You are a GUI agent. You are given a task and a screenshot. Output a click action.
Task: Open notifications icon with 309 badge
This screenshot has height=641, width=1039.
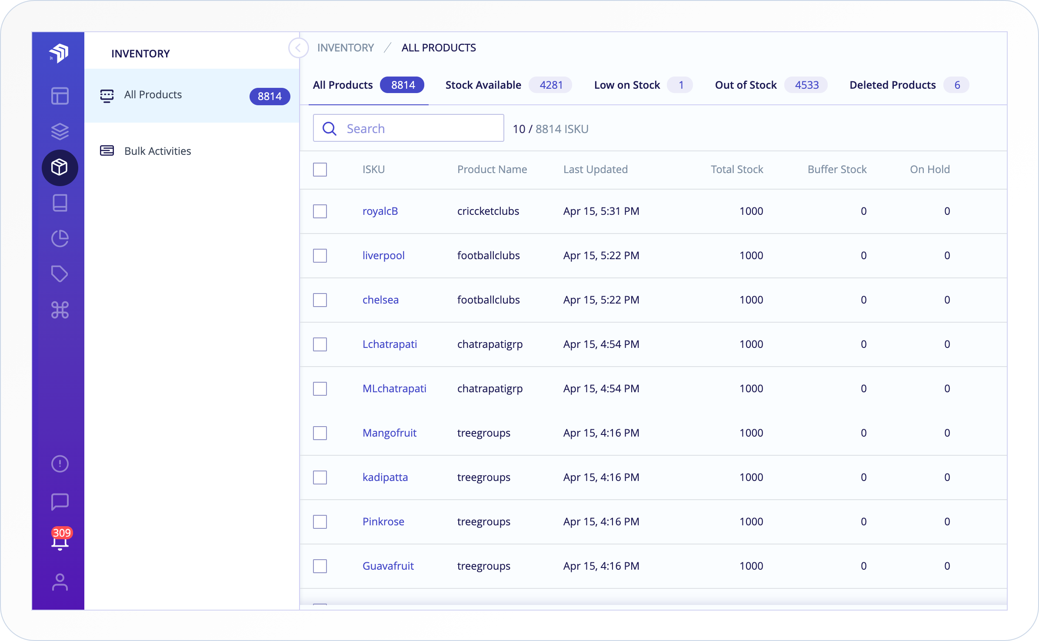coord(60,541)
